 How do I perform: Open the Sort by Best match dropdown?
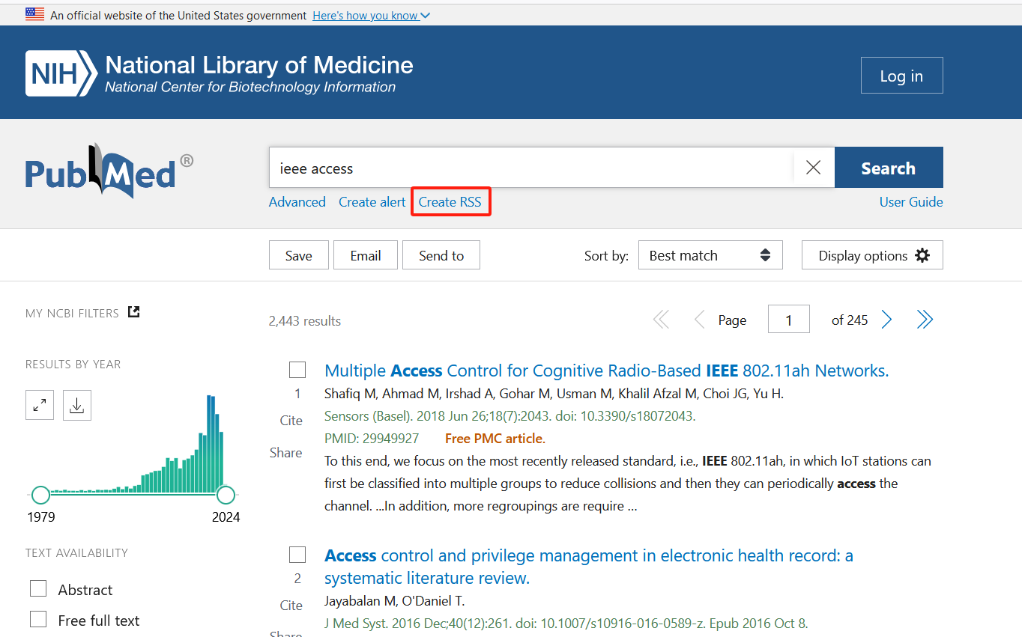pos(710,255)
